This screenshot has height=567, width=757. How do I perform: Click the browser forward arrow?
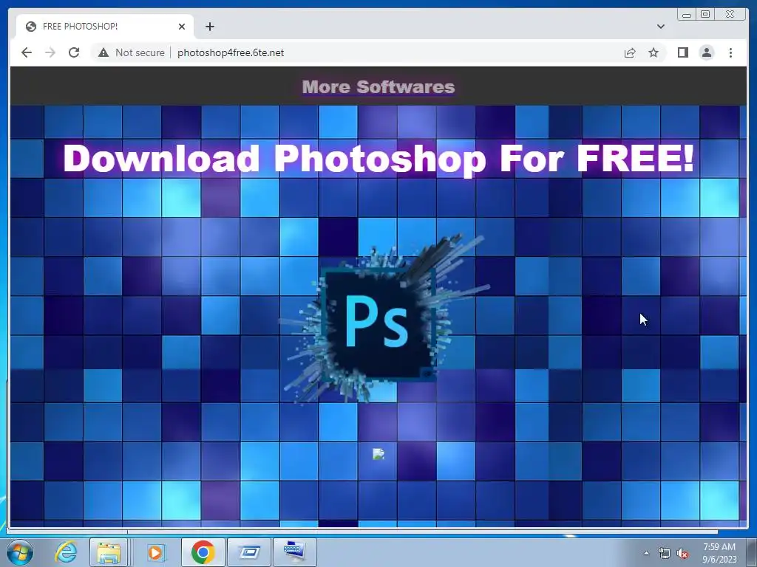pos(50,52)
